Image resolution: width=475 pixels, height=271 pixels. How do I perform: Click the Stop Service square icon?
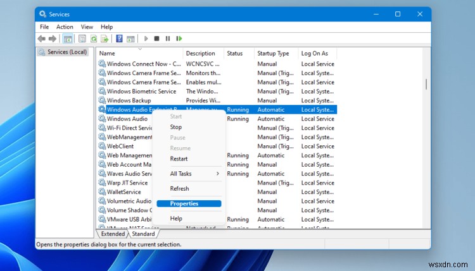[x=156, y=39]
